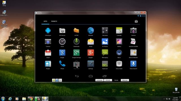Switch to Chrome in the taskbar
This screenshot has width=181, height=101.
coord(31,99)
